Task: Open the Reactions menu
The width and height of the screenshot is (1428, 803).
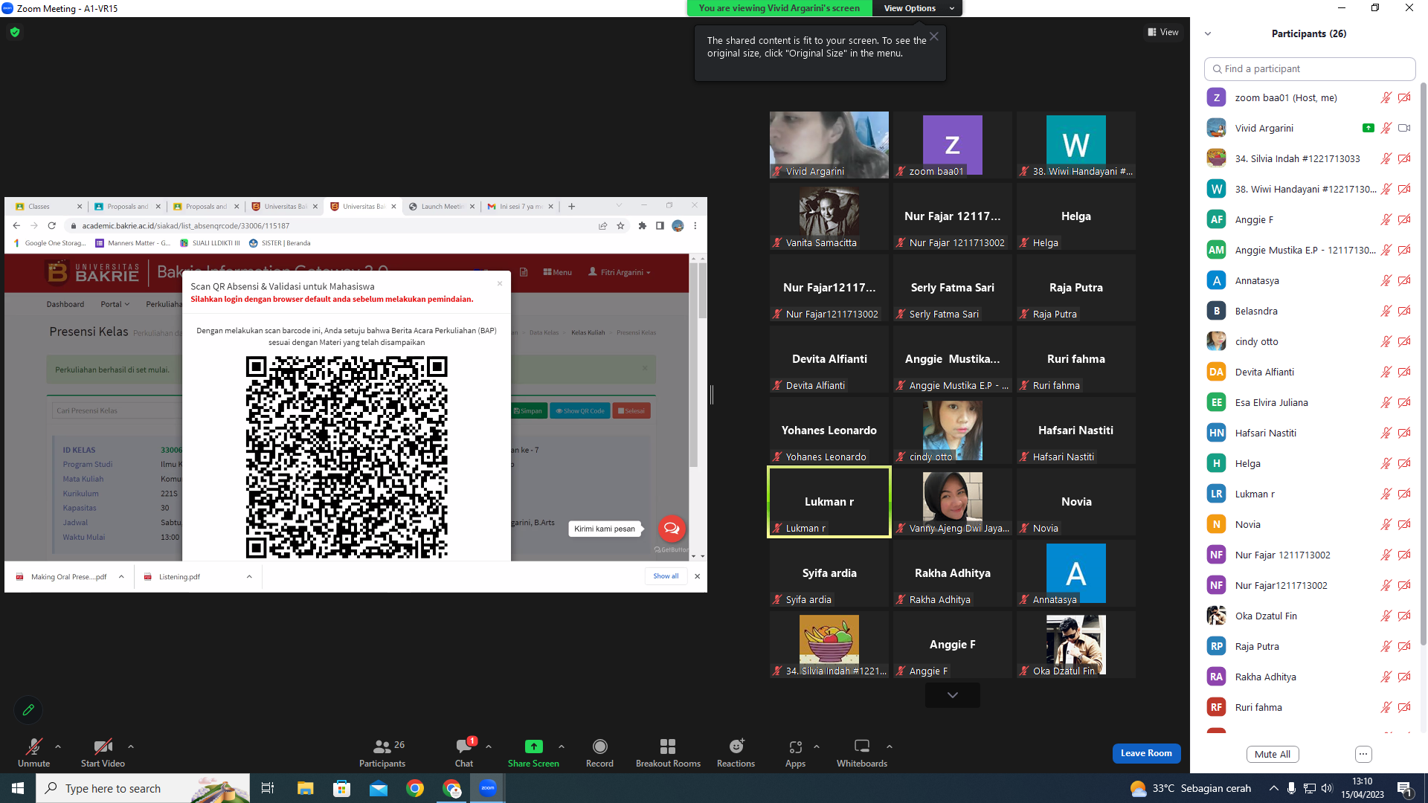Action: 736,752
